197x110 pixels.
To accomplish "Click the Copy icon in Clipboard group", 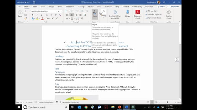I will [x=25, y=15].
